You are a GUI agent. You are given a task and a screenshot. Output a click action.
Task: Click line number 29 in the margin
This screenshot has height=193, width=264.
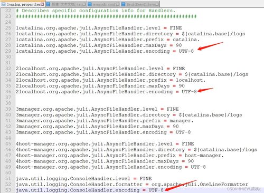click(x=8, y=51)
